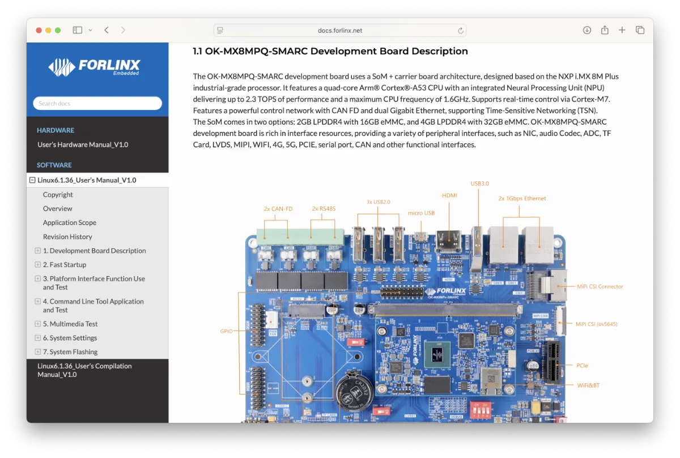The image size is (680, 458).
Task: Click the 2x CAN-FD label
Action: pyautogui.click(x=278, y=209)
